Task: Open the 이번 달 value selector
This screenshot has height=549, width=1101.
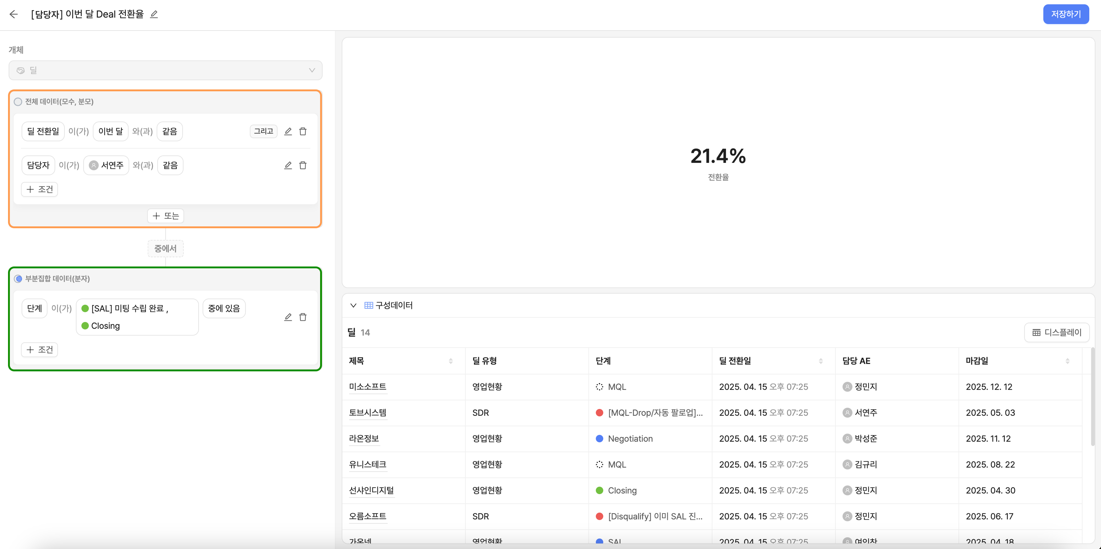Action: coord(111,131)
